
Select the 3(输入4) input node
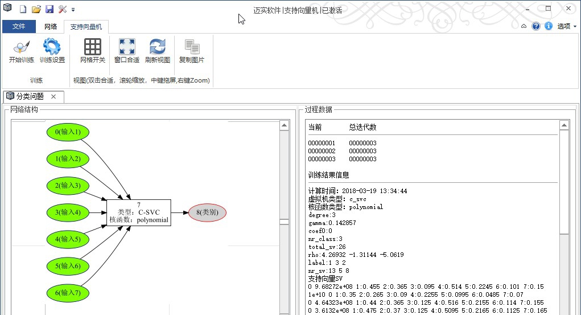click(68, 212)
